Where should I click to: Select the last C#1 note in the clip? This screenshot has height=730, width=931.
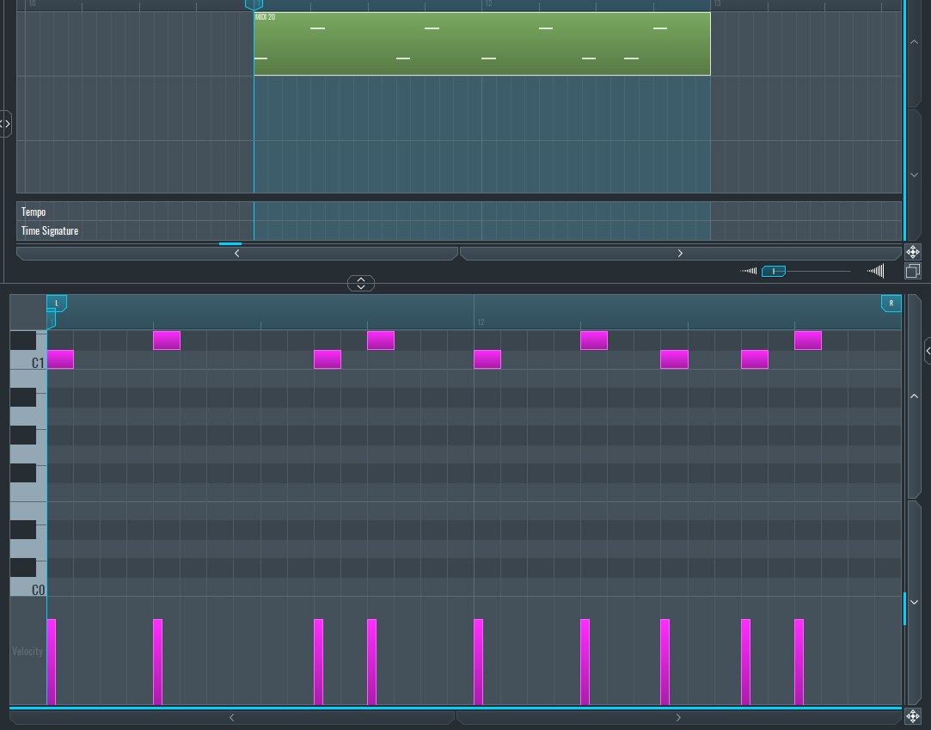(x=808, y=340)
